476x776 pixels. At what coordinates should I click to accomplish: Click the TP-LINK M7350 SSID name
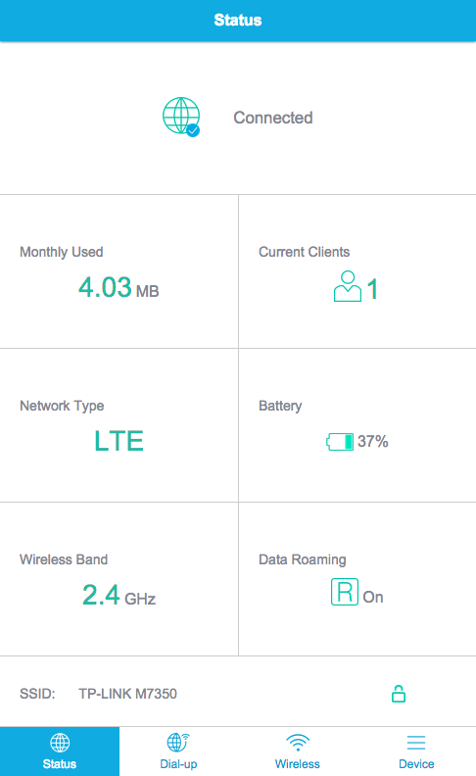click(x=127, y=694)
